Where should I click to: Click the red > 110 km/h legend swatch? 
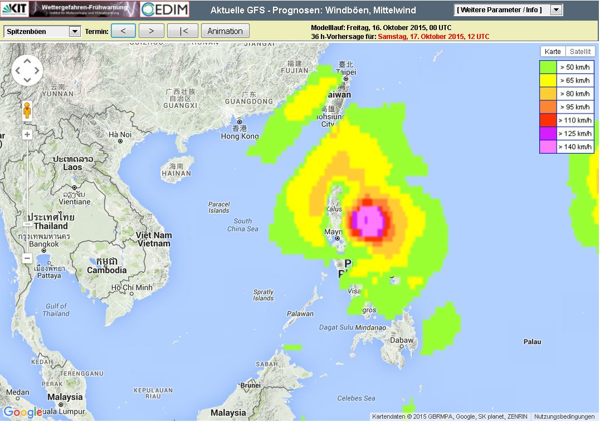click(548, 120)
